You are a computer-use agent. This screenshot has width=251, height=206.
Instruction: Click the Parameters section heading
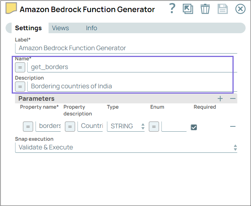tap(37, 98)
